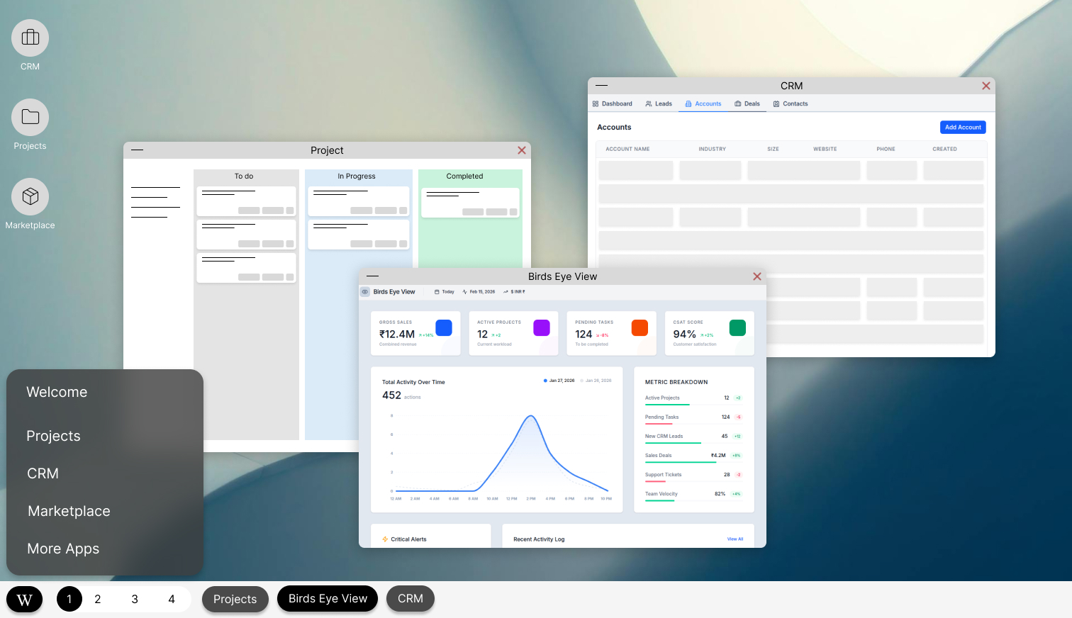
Task: Open the Deals tab in CRM
Action: [747, 104]
